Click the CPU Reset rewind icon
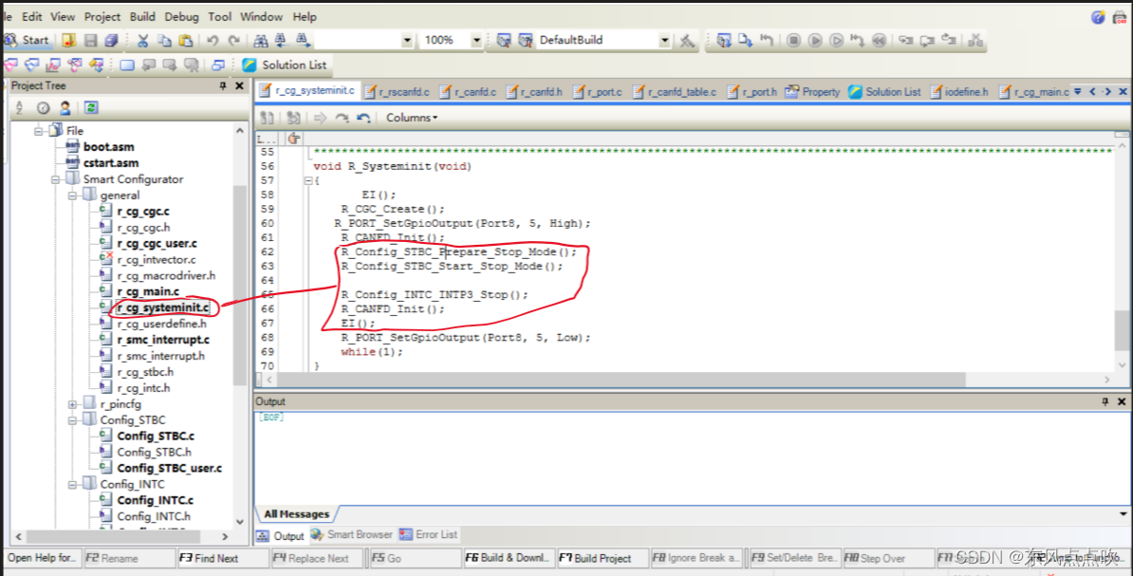The width and height of the screenshot is (1133, 576). coord(879,41)
